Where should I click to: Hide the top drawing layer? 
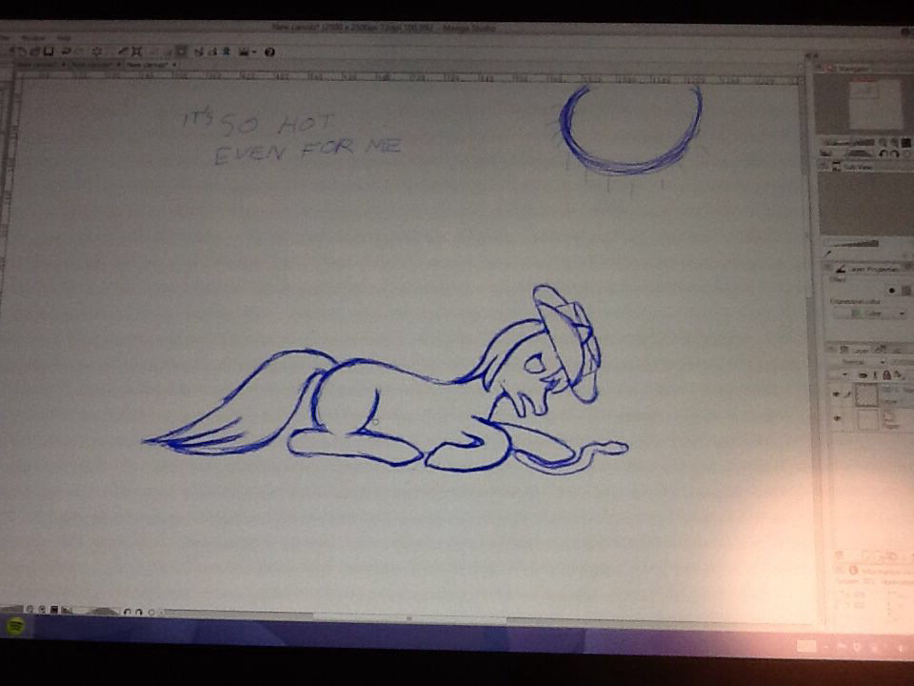[x=837, y=394]
